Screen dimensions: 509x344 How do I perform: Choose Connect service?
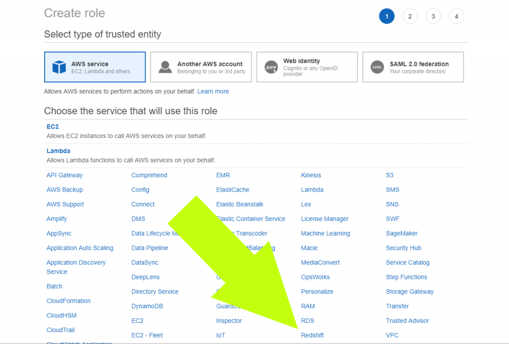tap(143, 204)
